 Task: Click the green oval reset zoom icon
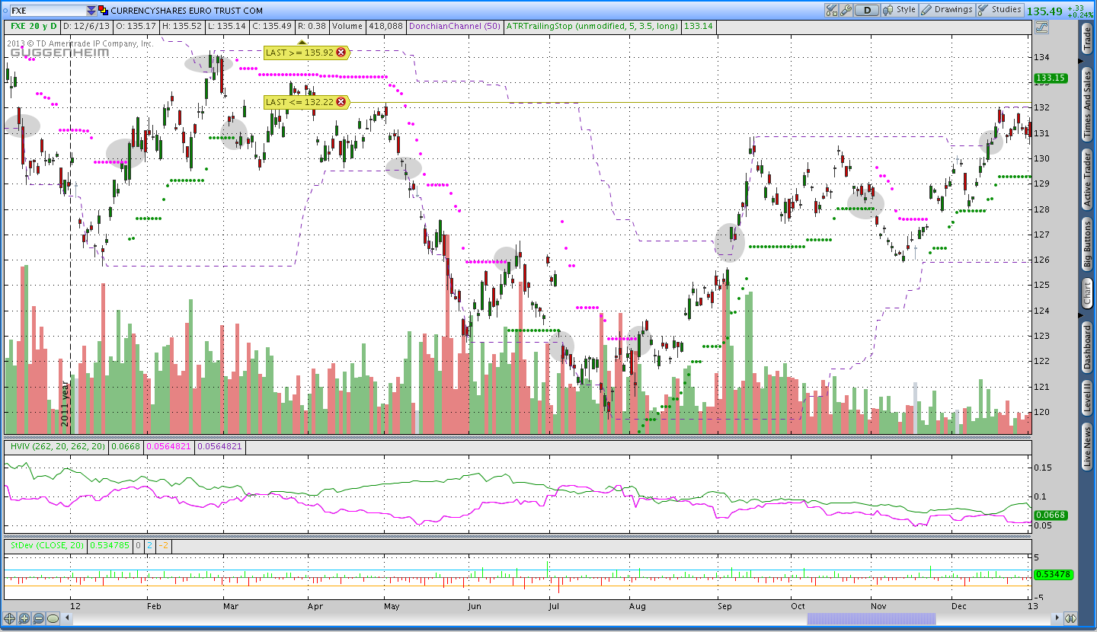pyautogui.click(x=53, y=618)
